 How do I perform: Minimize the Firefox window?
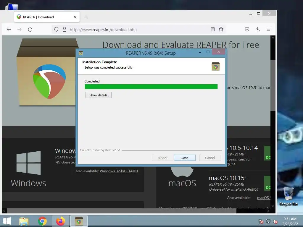251,14
